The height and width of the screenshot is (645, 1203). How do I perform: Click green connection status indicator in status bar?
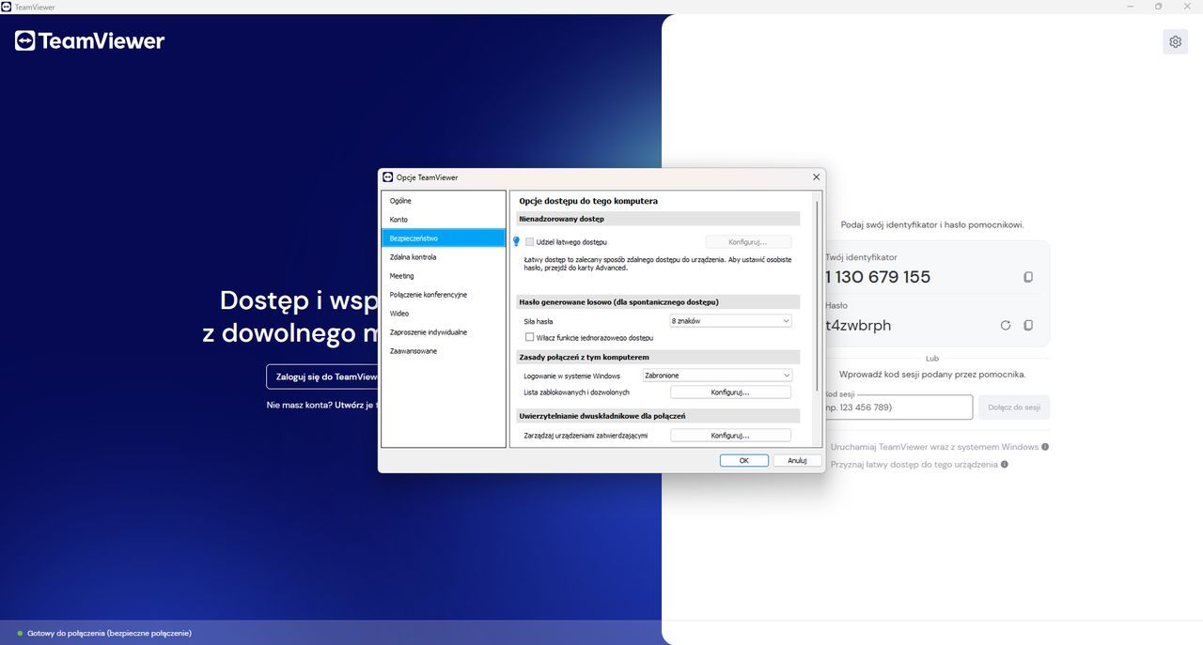pos(20,634)
